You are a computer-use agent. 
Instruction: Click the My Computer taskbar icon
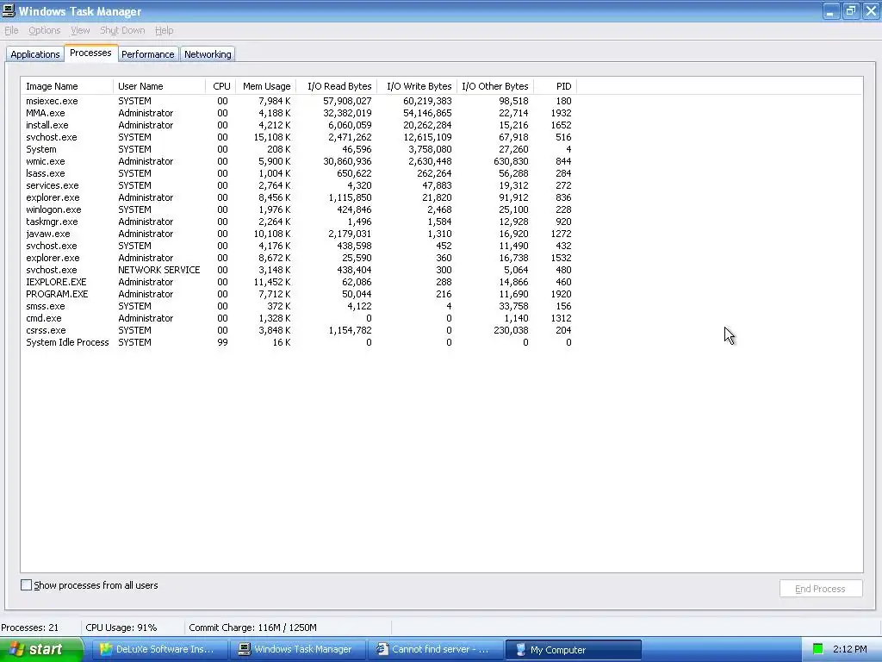pyautogui.click(x=521, y=649)
